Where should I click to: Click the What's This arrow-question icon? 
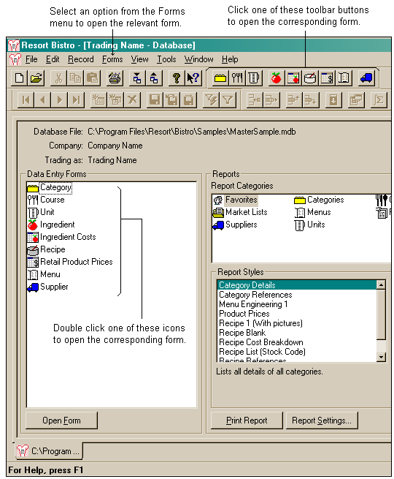(193, 78)
